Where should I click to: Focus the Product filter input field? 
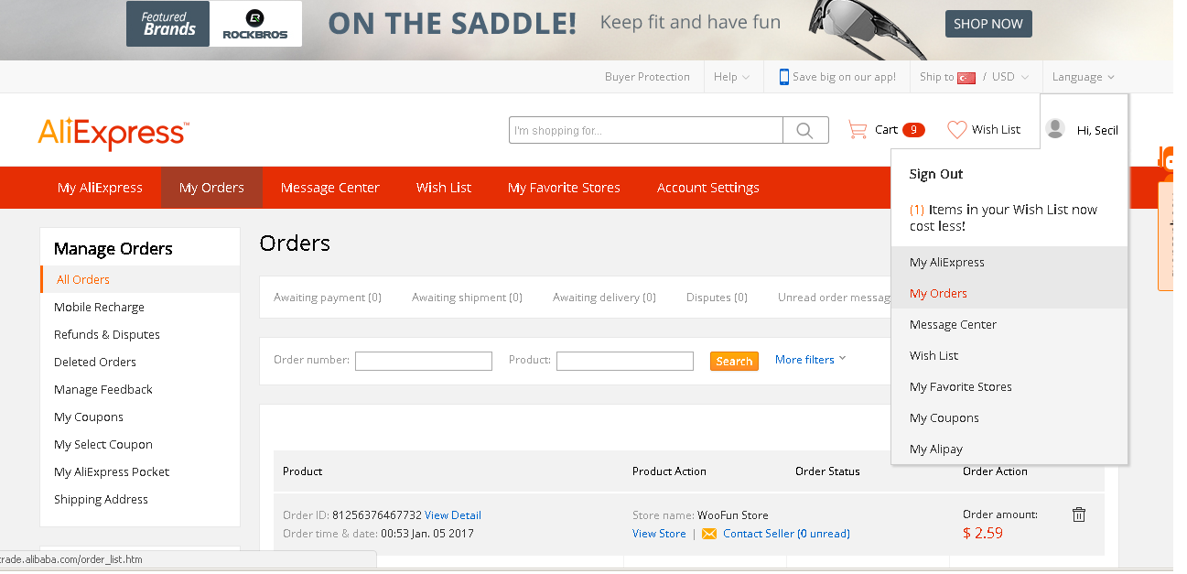point(625,361)
